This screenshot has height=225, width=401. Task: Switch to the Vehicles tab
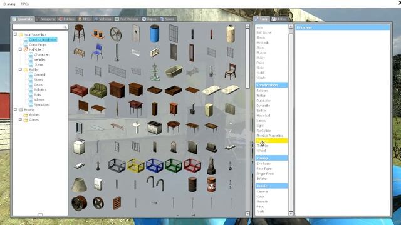click(103, 19)
